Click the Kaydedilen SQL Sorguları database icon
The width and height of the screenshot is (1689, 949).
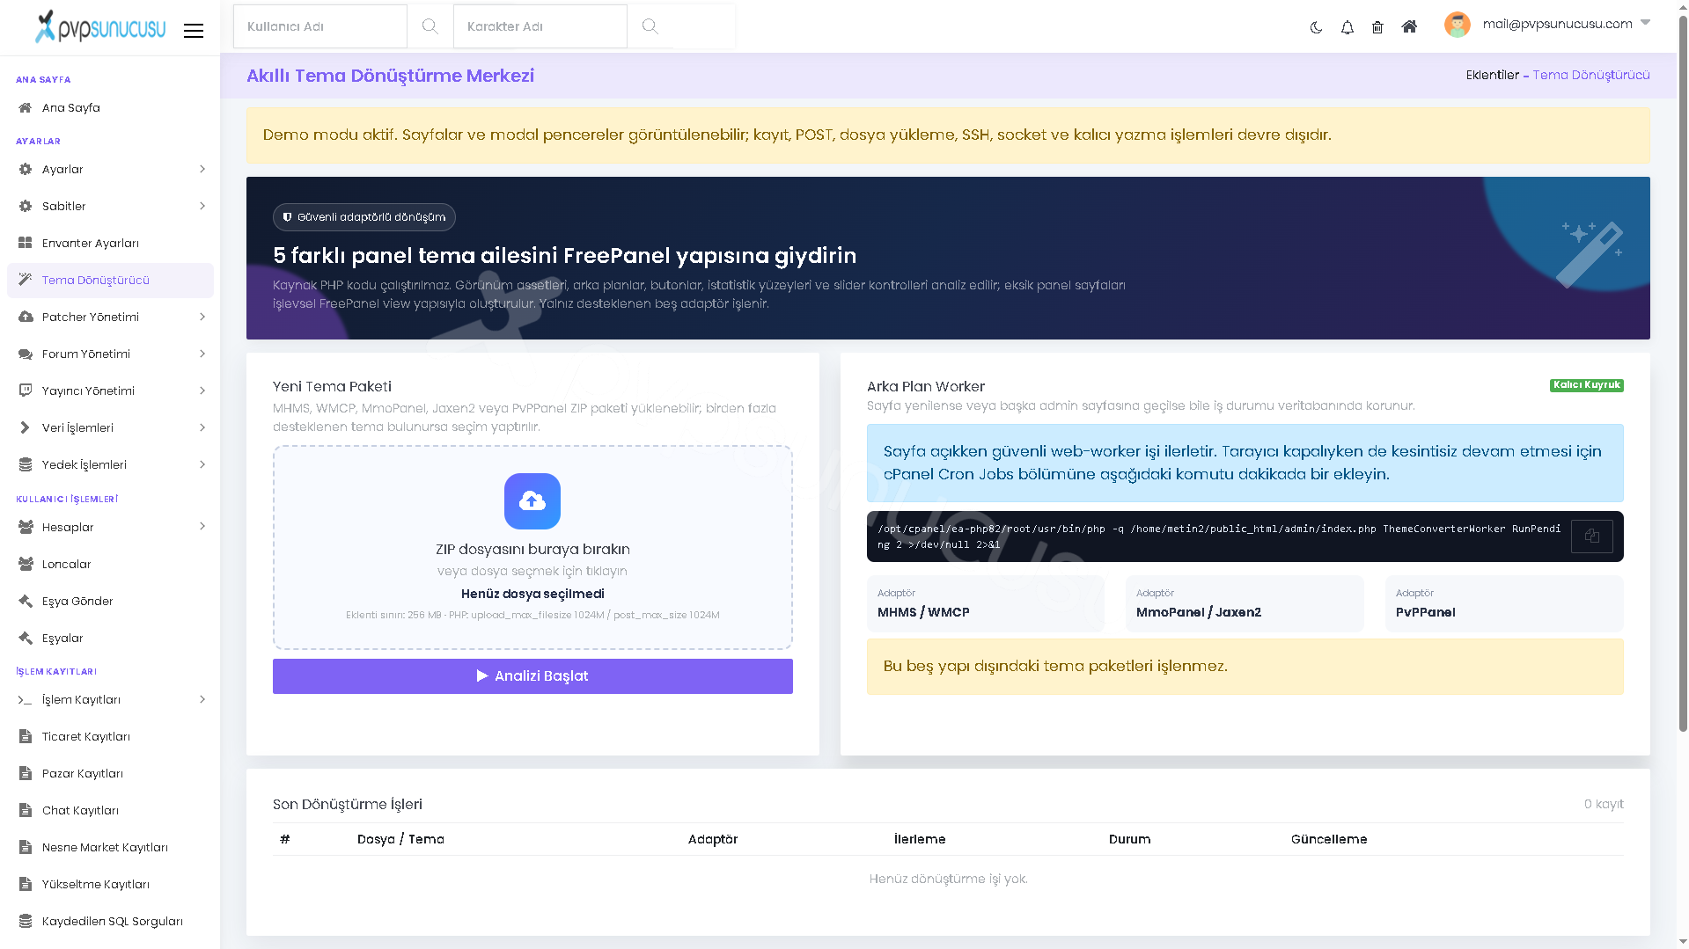(x=26, y=922)
